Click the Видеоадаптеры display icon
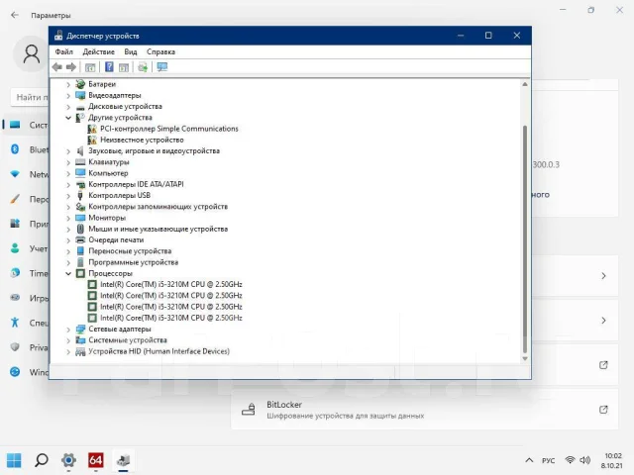The width and height of the screenshot is (634, 475). 80,95
